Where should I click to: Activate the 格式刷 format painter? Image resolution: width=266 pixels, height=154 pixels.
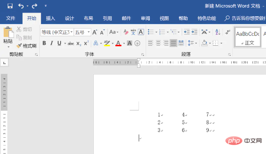coord(27,46)
